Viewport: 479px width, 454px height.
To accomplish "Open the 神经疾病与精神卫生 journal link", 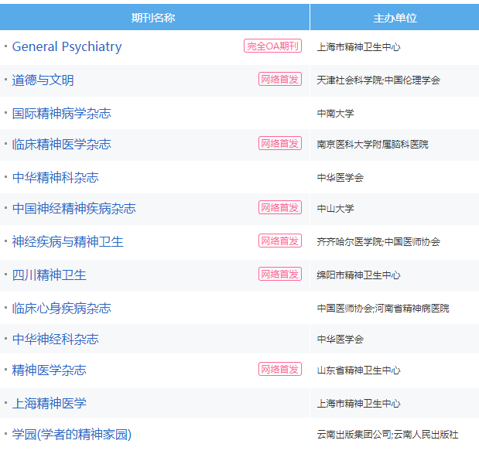I will pos(68,242).
